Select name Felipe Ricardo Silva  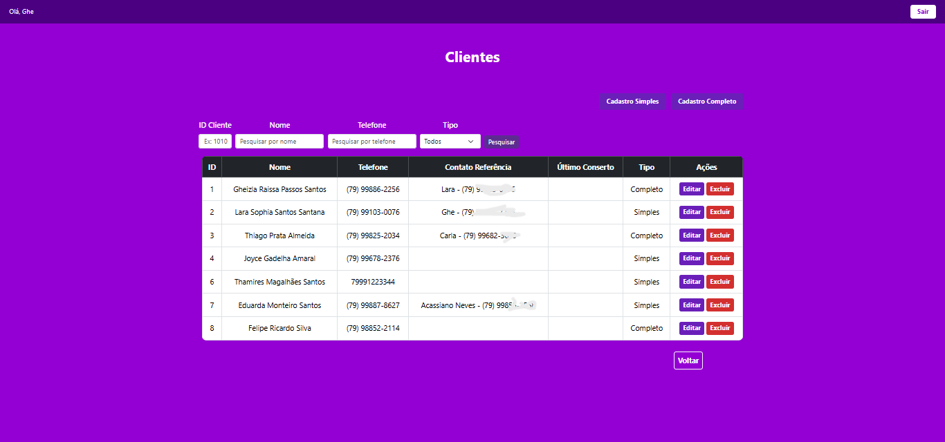[x=279, y=328]
